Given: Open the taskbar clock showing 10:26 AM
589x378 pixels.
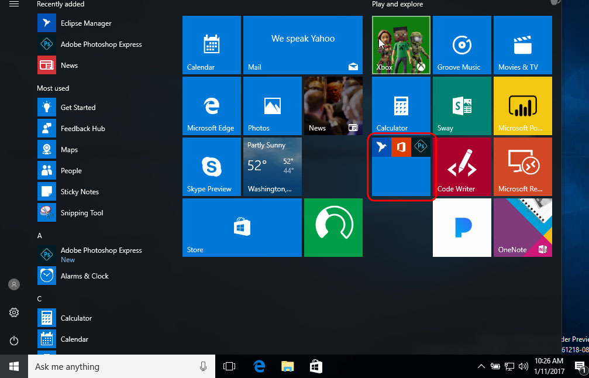Looking at the screenshot, I should click(x=549, y=366).
